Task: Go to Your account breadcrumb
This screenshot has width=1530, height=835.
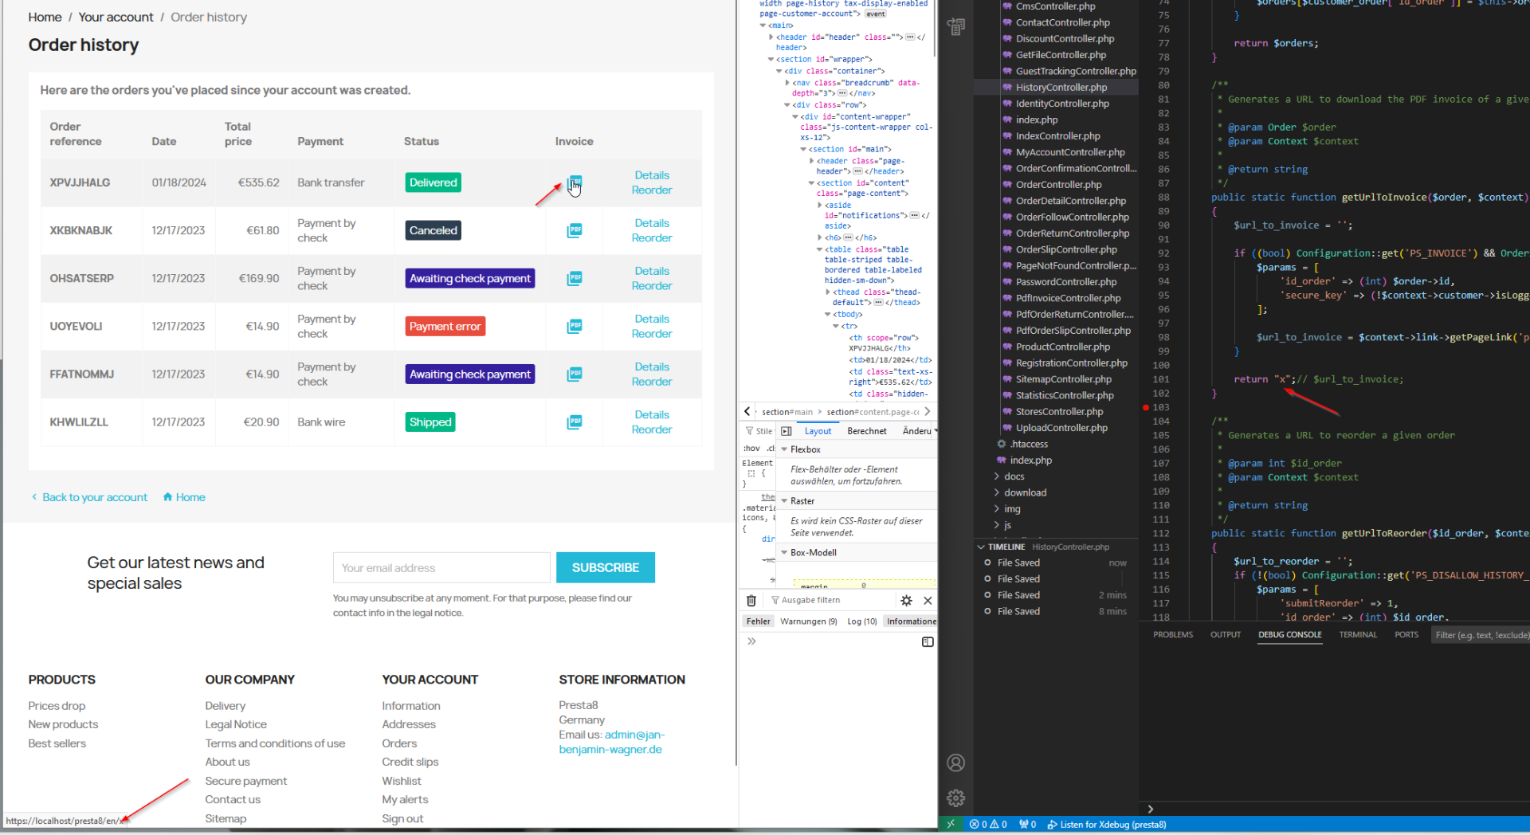Action: point(116,18)
